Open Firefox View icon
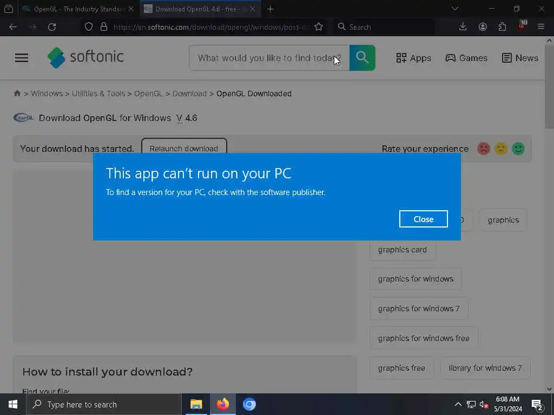The image size is (554, 415). pyautogui.click(x=9, y=9)
